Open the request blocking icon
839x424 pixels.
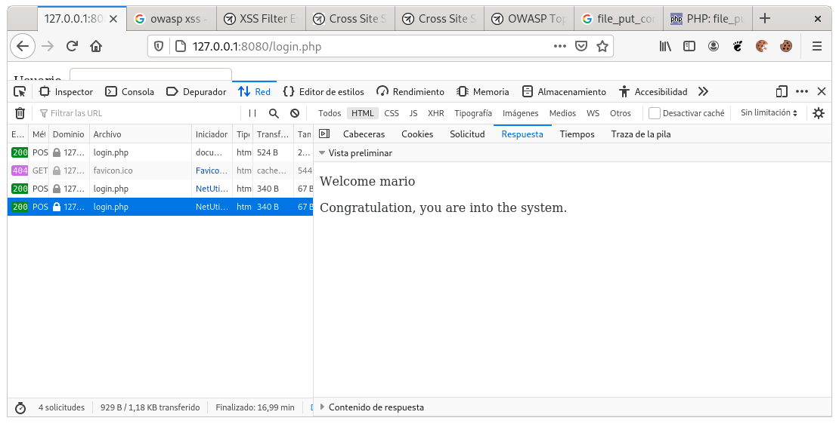tap(295, 113)
